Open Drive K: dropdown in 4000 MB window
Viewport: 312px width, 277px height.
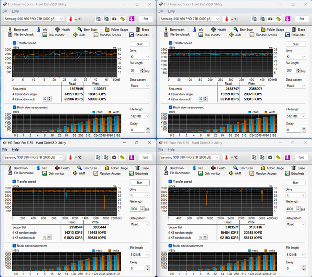pyautogui.click(x=296, y=195)
